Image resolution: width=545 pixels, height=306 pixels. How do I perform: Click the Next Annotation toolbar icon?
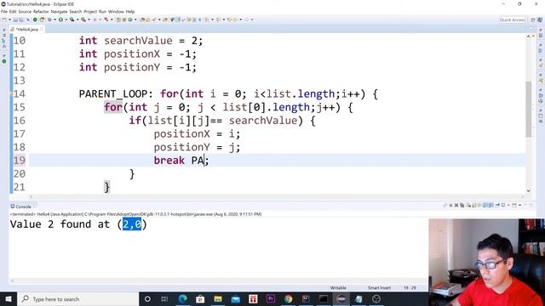click(x=206, y=20)
